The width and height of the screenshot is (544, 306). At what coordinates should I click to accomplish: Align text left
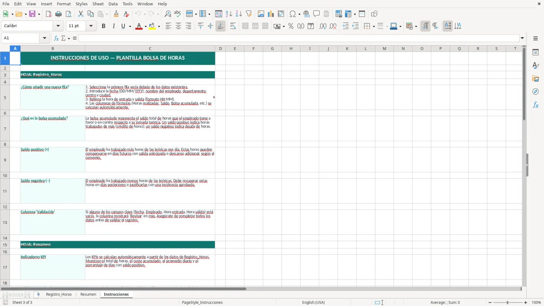[168, 26]
